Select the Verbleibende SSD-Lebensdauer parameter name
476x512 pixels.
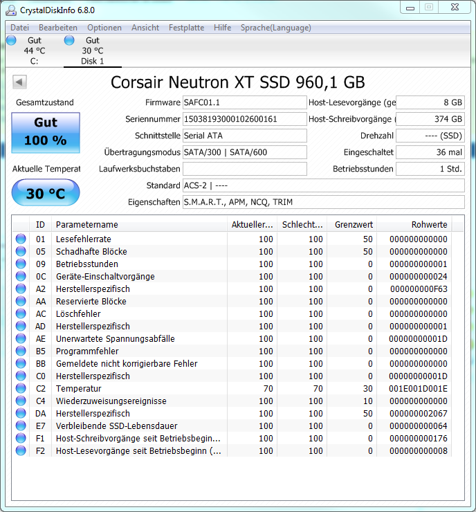[x=116, y=426]
